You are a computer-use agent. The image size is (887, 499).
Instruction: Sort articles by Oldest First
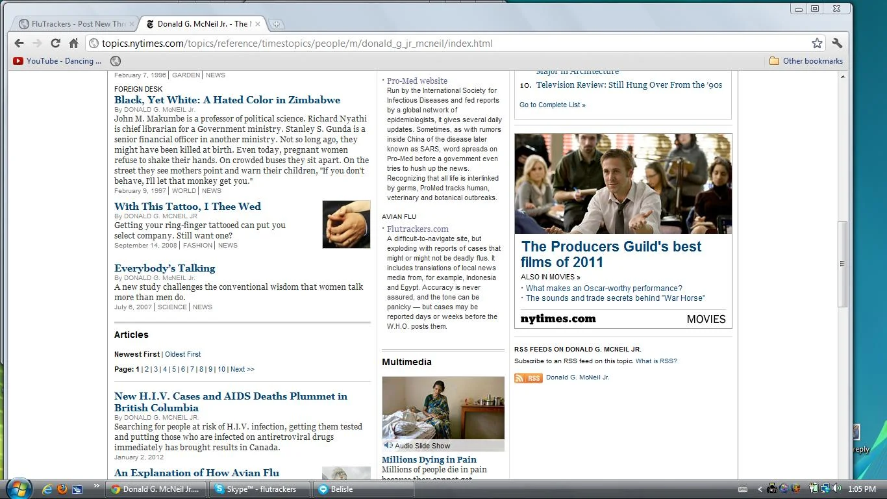(183, 354)
